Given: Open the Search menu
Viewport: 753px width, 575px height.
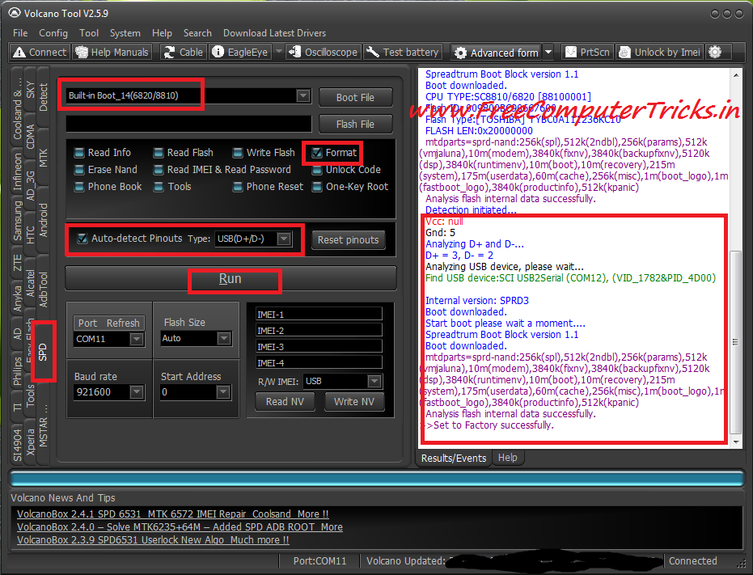Looking at the screenshot, I should pyautogui.click(x=197, y=33).
